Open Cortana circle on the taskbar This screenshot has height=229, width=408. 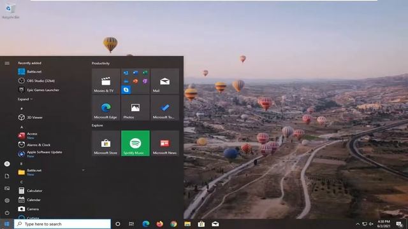pyautogui.click(x=117, y=224)
